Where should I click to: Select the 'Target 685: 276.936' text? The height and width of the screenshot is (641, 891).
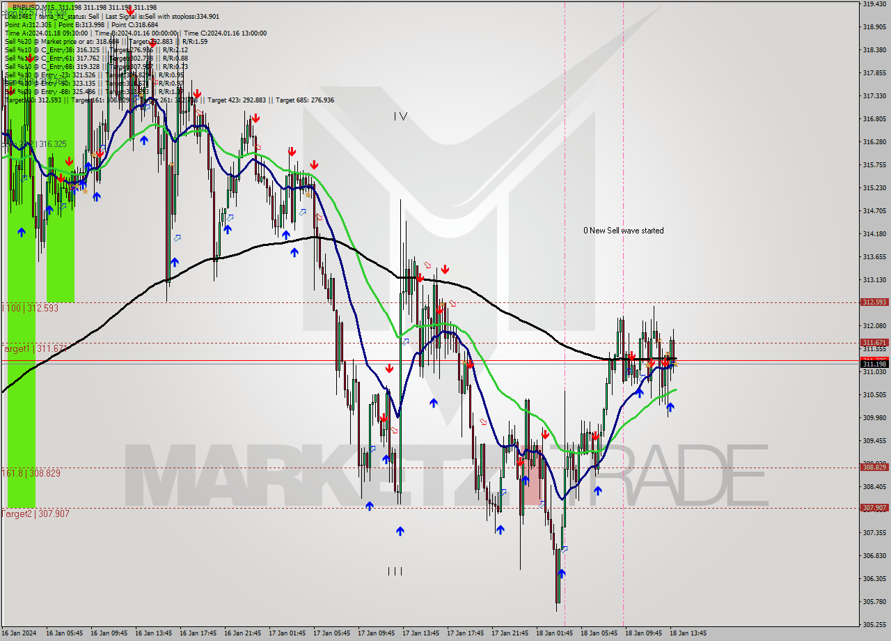305,100
